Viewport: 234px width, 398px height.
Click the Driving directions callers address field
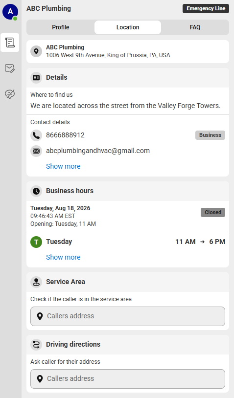click(x=128, y=379)
